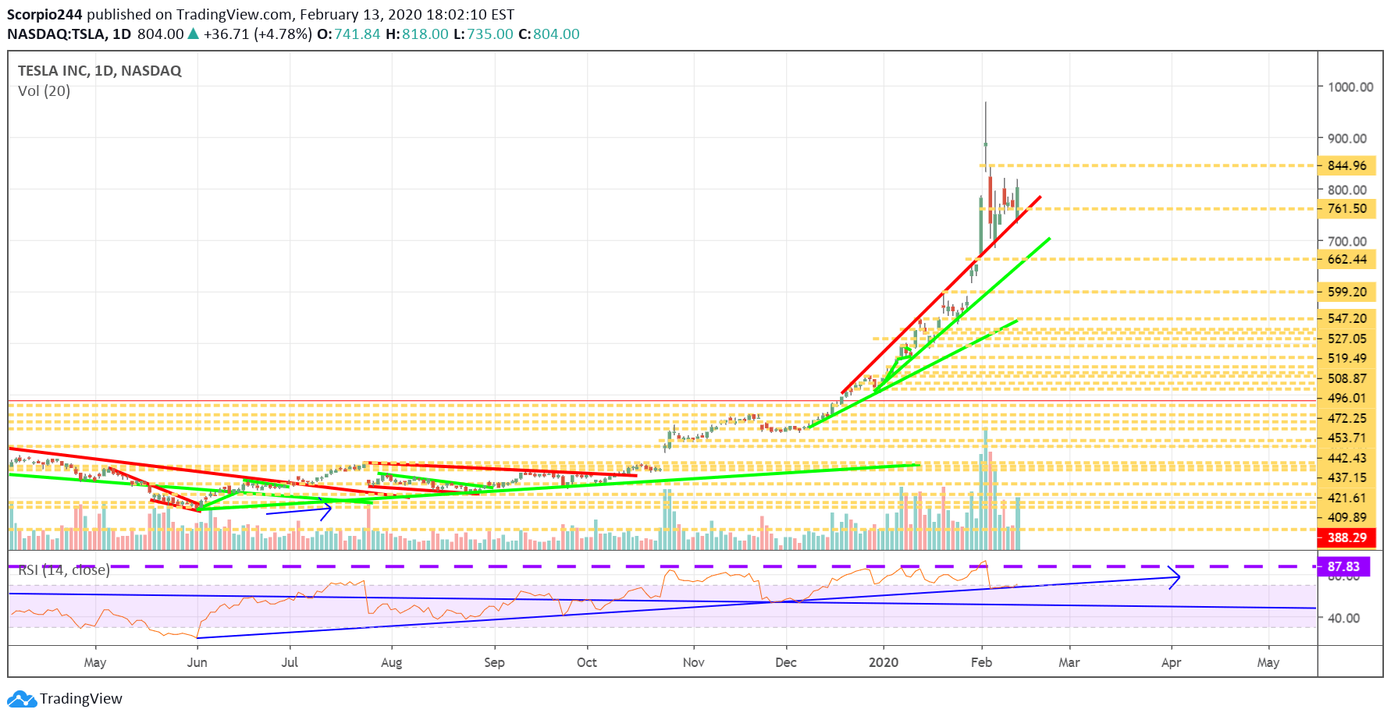Click the 508.87 price level label

pyautogui.click(x=1347, y=378)
